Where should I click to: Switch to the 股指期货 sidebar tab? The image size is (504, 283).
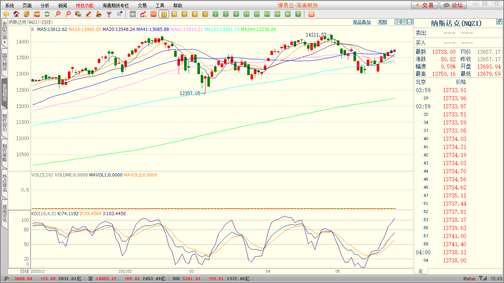point(4,93)
